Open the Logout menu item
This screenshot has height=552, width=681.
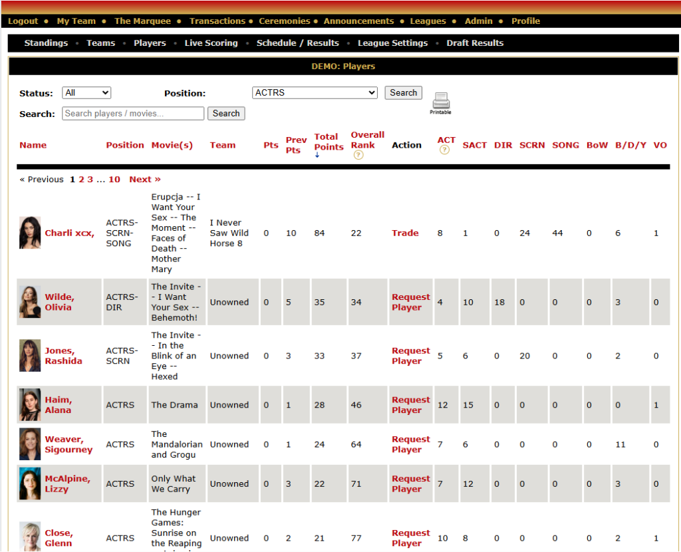(23, 21)
